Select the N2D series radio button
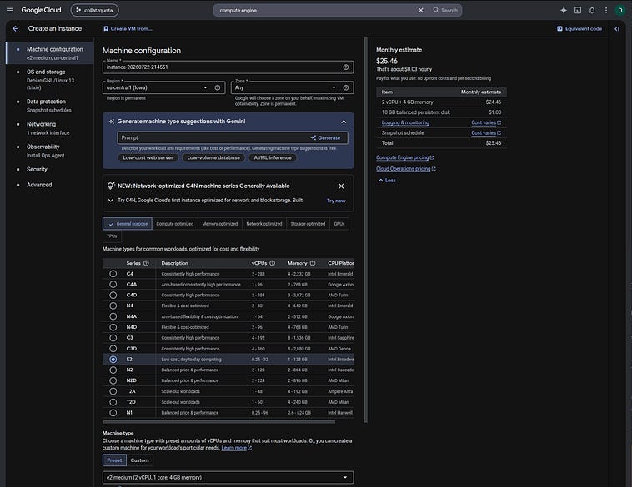 113,380
